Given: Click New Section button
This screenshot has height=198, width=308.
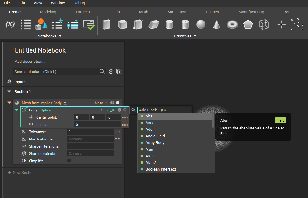Looking at the screenshot, I should (21, 173).
